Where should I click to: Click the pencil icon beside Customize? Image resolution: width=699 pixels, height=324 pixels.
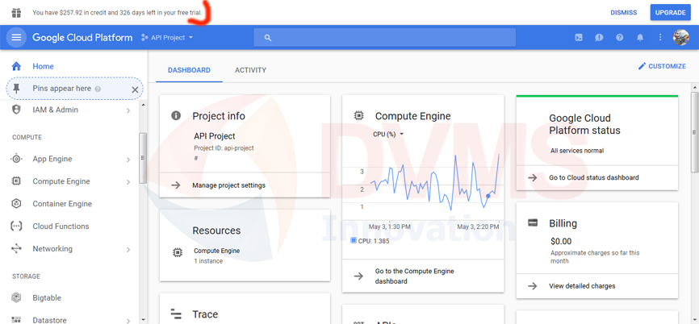(x=642, y=66)
